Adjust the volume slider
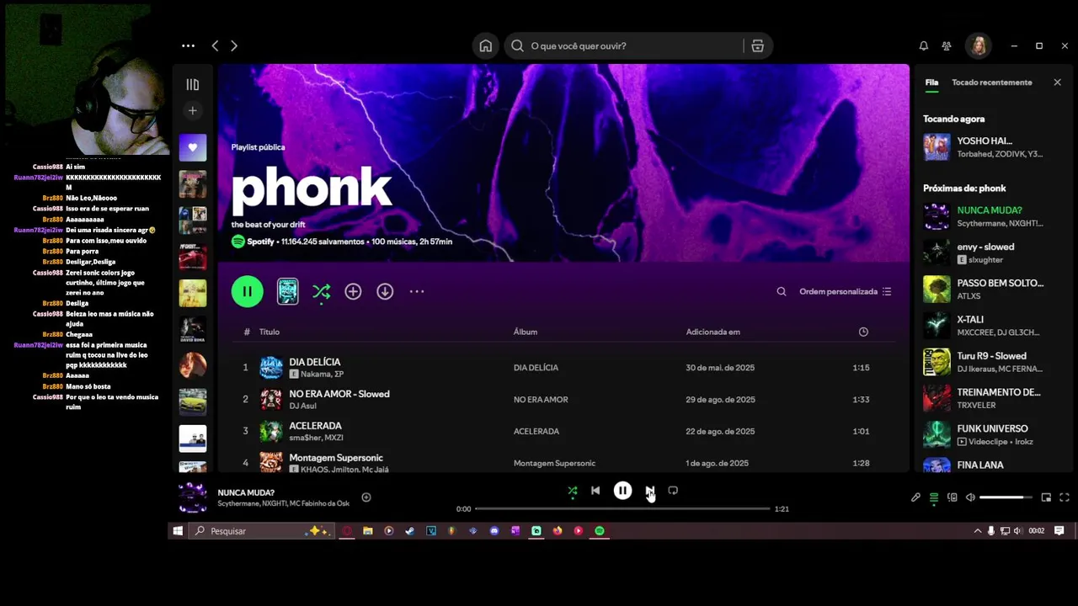This screenshot has width=1078, height=606. (x=1006, y=497)
